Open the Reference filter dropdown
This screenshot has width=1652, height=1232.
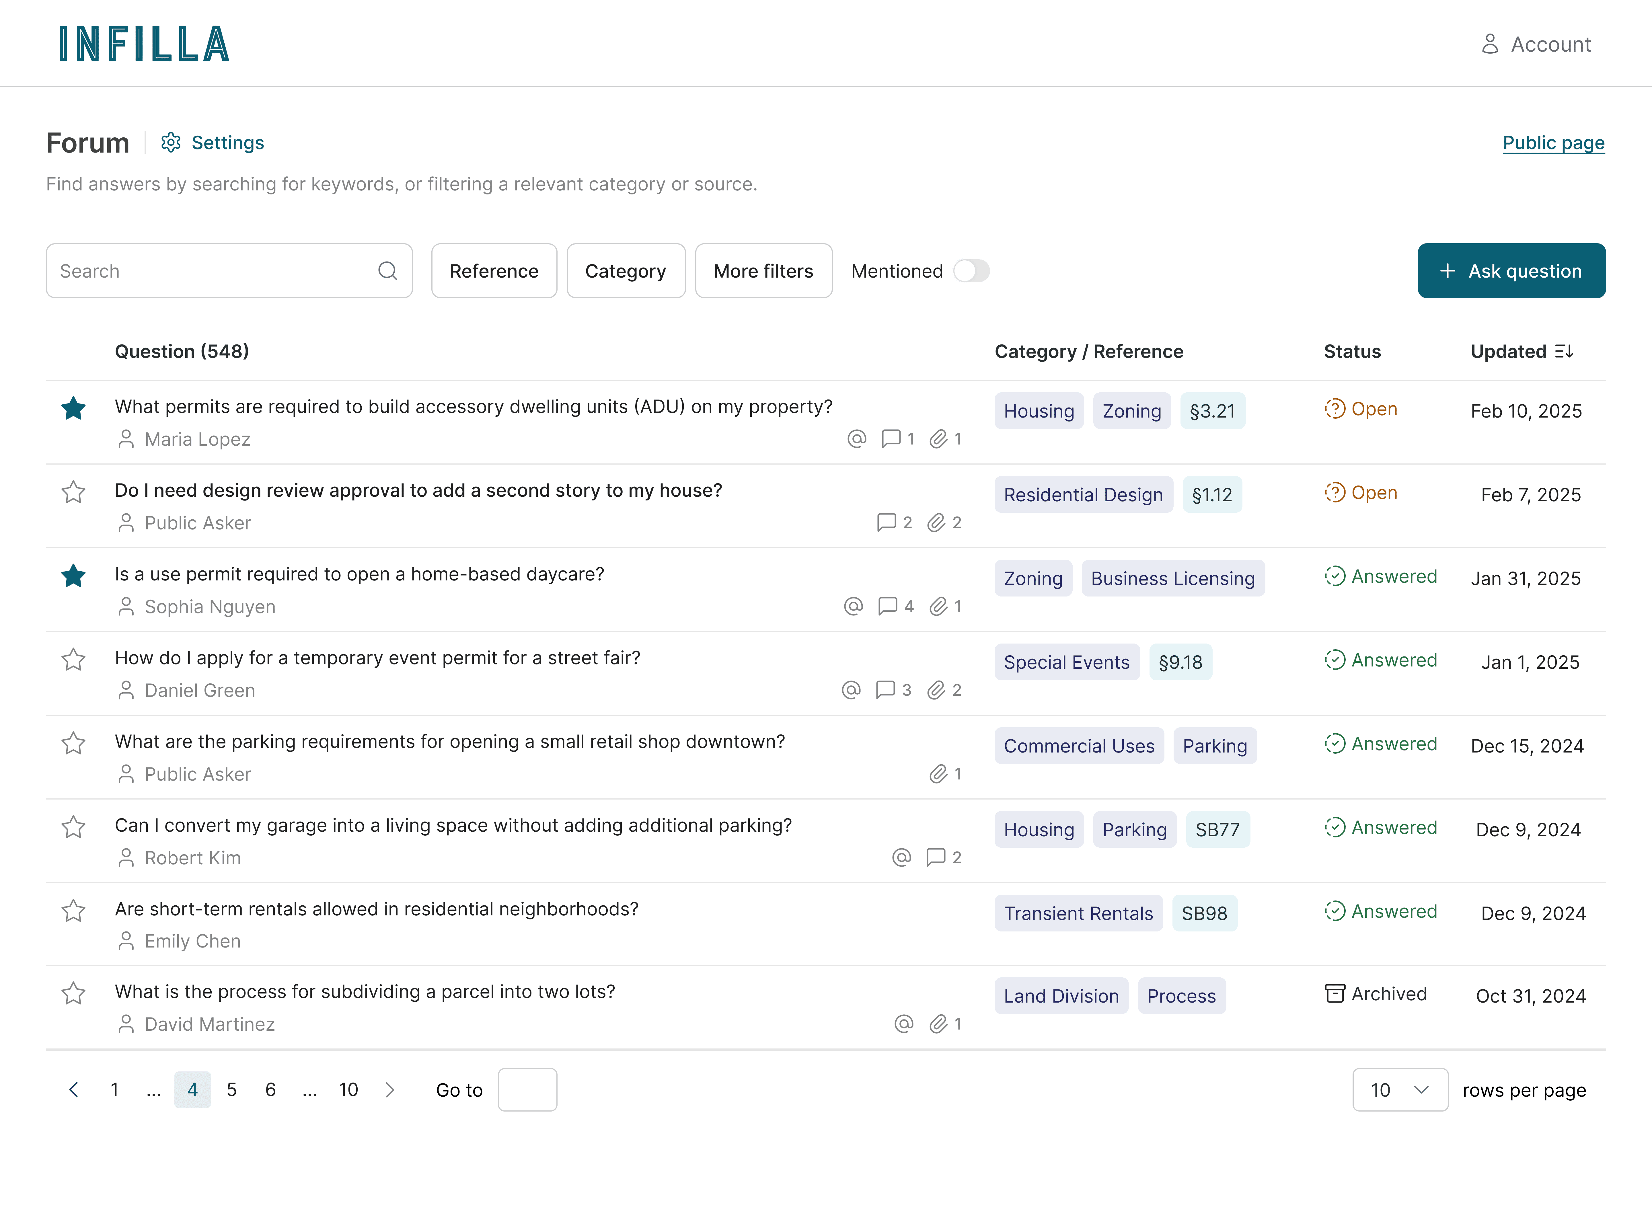[494, 271]
